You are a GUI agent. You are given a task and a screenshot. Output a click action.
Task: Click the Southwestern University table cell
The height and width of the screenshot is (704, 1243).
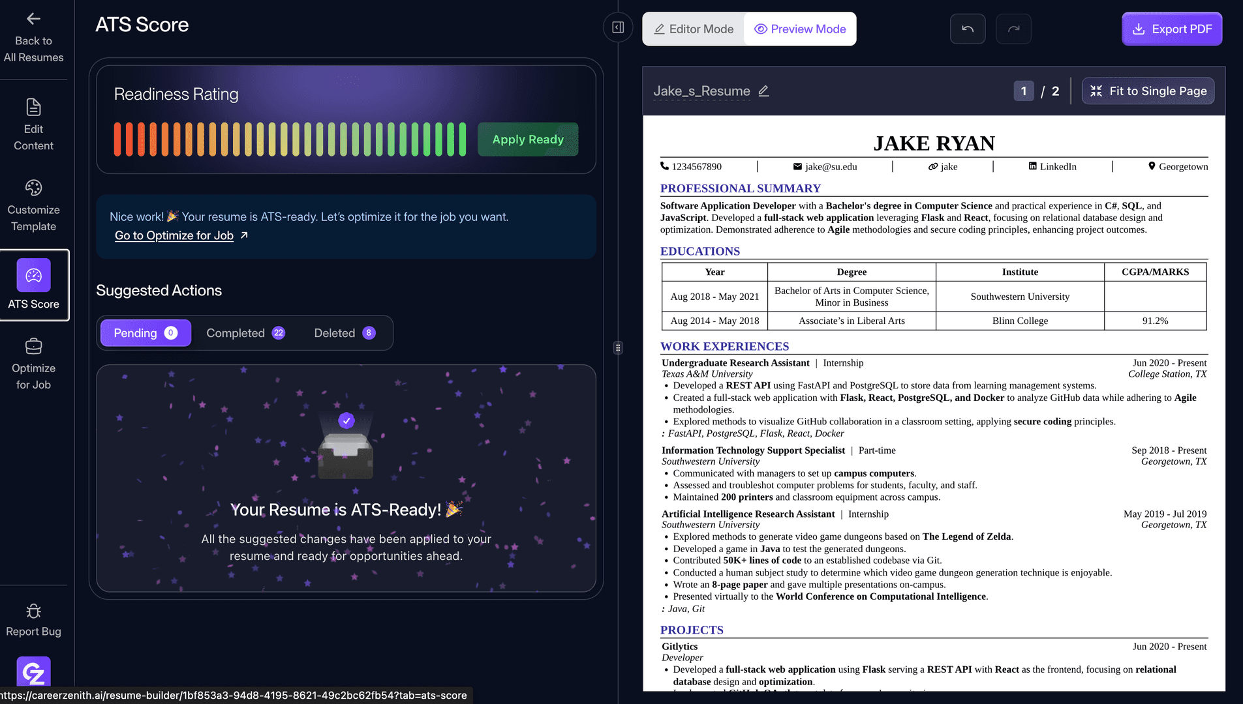point(1020,297)
